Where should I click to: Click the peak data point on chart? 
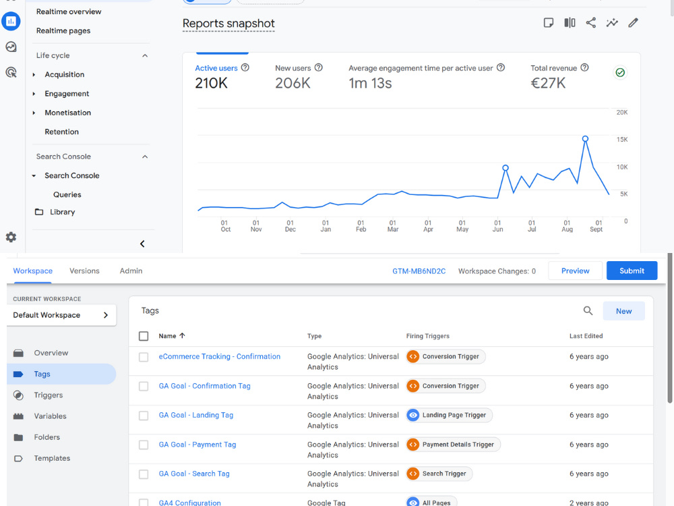585,138
